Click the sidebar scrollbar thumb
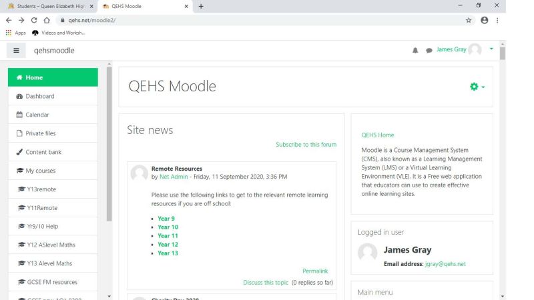Image resolution: width=534 pixels, height=300 pixels. click(x=109, y=144)
